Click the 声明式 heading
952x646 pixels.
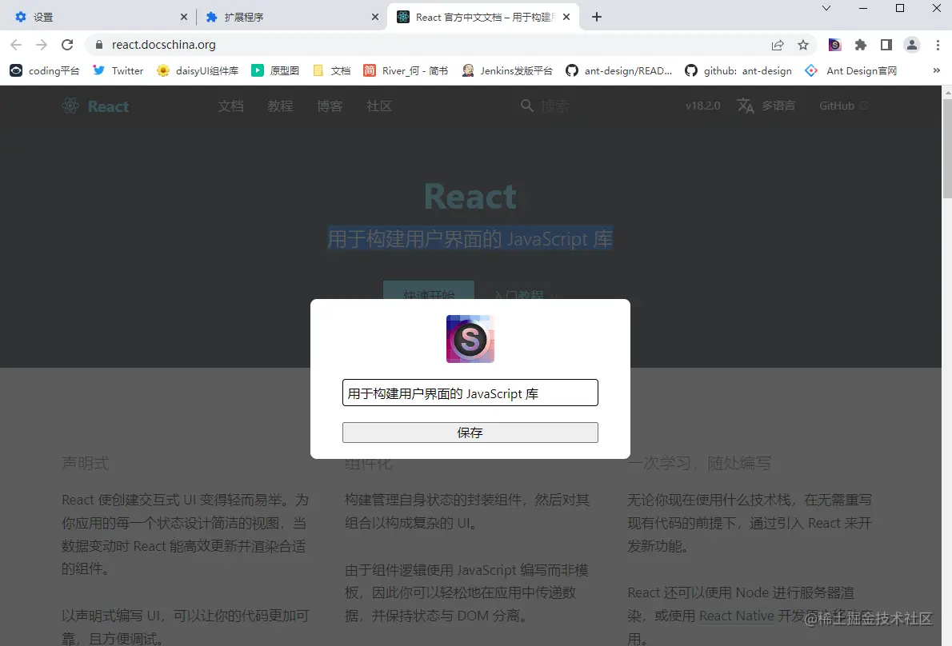pos(86,464)
